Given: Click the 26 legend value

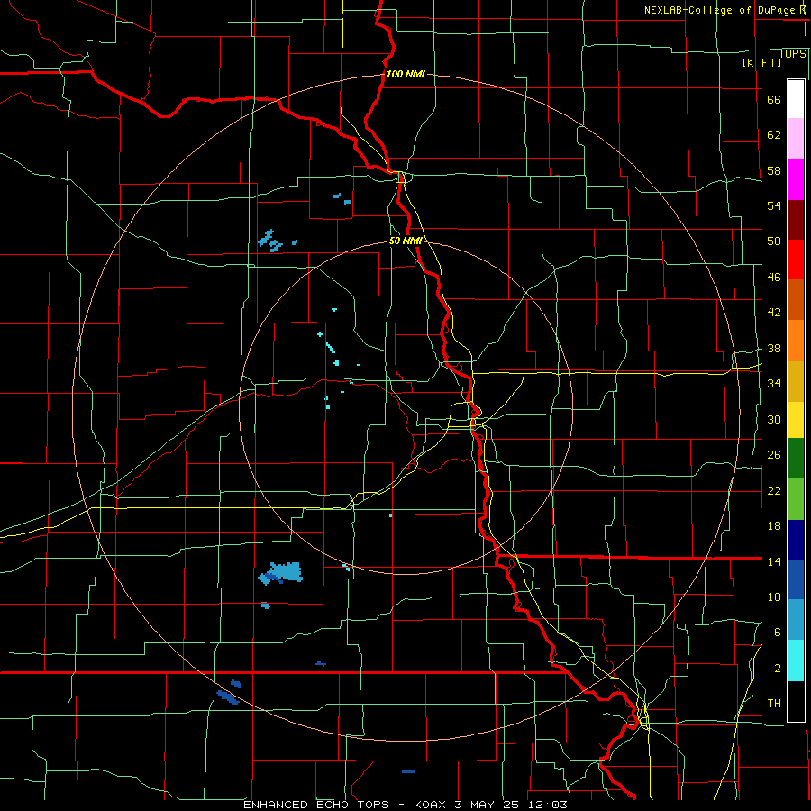Looking at the screenshot, I should pyautogui.click(x=774, y=455).
